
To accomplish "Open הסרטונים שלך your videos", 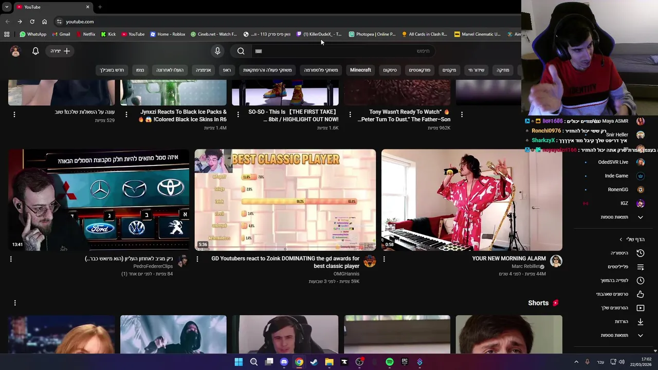I will tap(622, 308).
